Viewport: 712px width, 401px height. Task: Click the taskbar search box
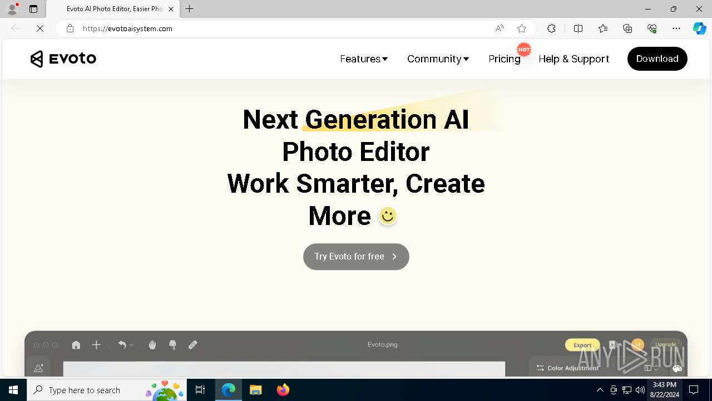coord(107,390)
